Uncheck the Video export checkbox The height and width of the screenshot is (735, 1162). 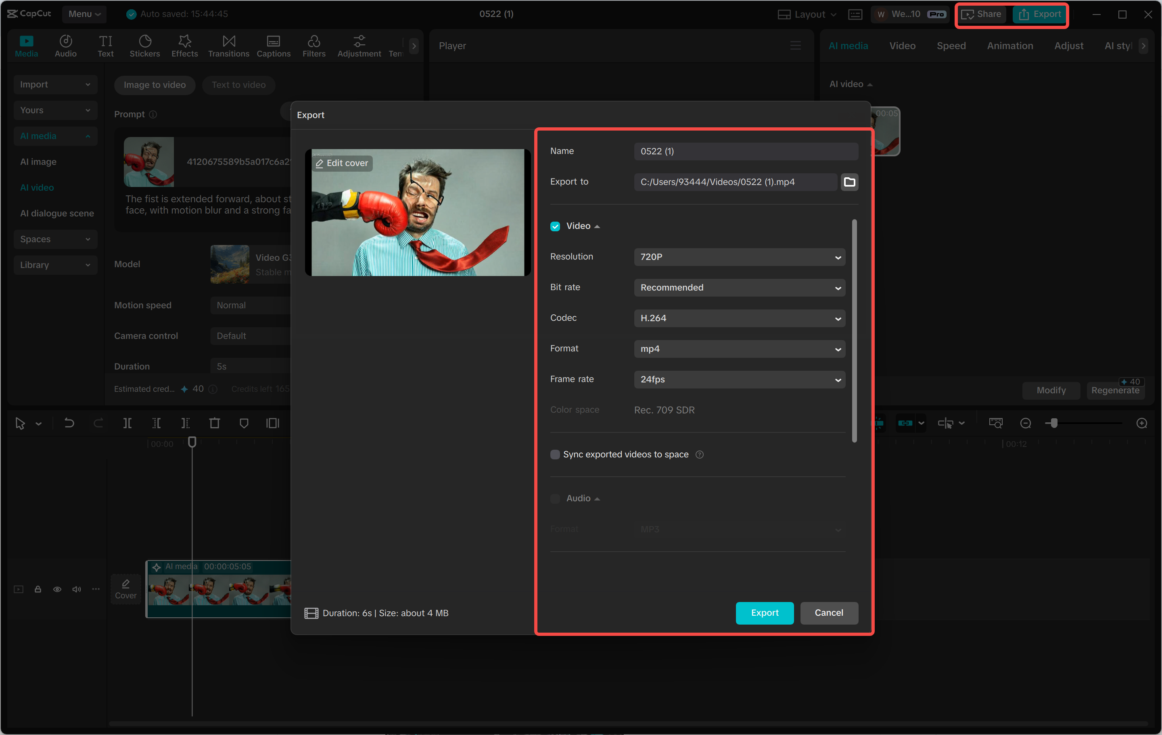click(555, 226)
